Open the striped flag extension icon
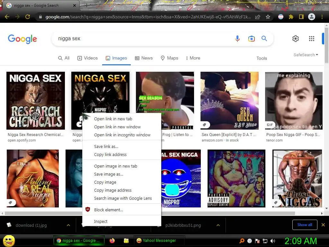 point(281,17)
